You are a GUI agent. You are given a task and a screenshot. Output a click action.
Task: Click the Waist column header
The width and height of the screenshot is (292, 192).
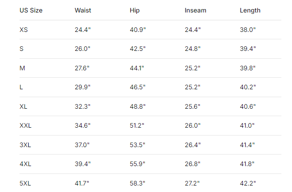[x=83, y=11]
